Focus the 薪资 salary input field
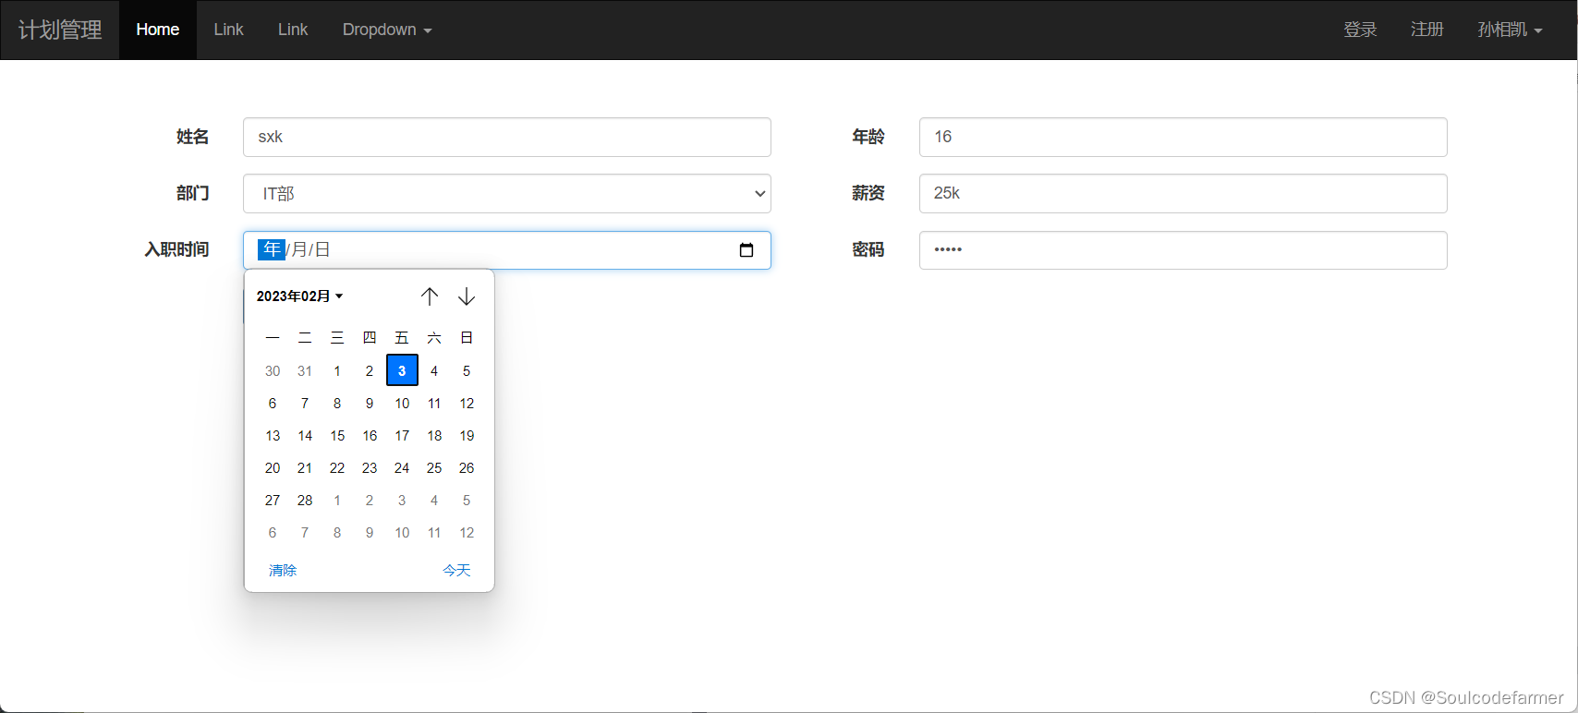 tap(1183, 194)
